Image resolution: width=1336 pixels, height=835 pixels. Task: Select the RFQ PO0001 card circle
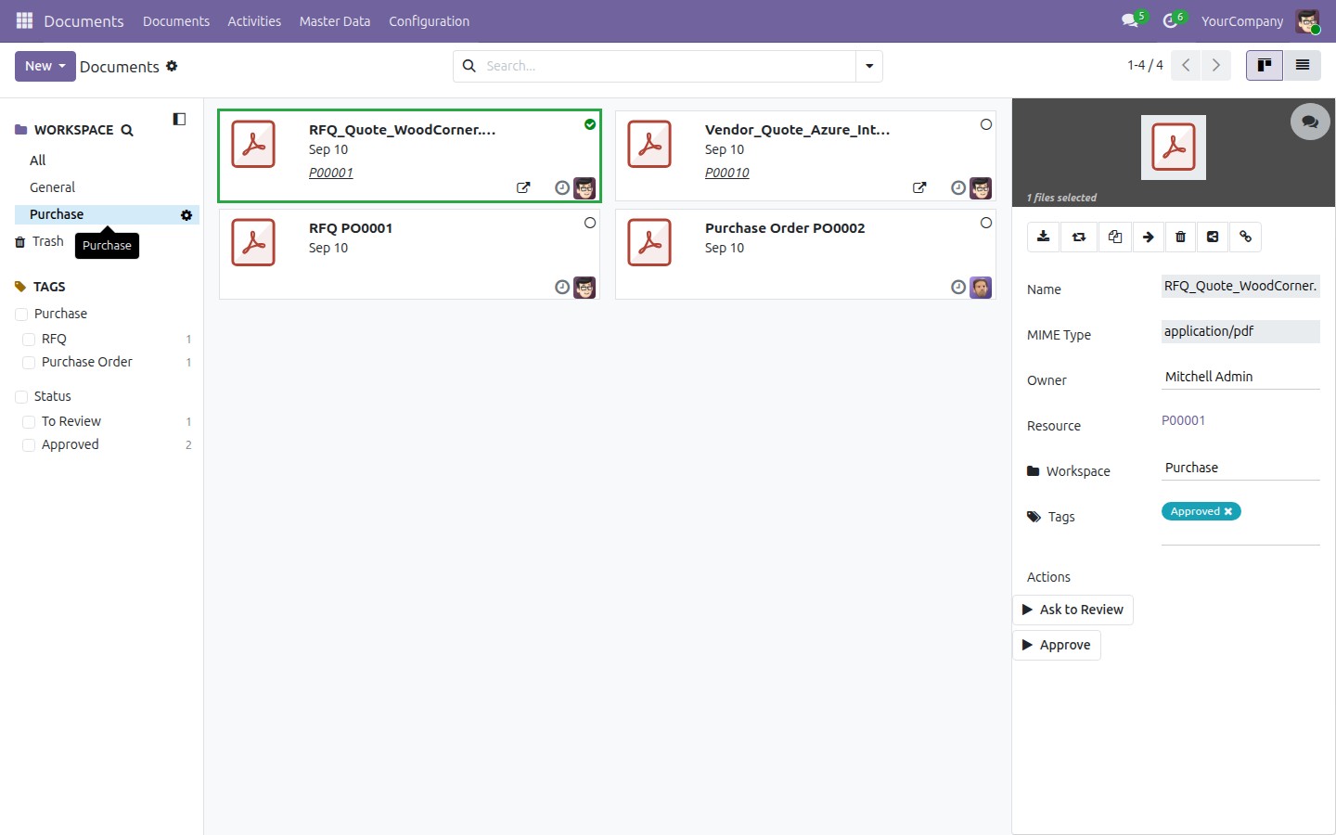click(590, 223)
